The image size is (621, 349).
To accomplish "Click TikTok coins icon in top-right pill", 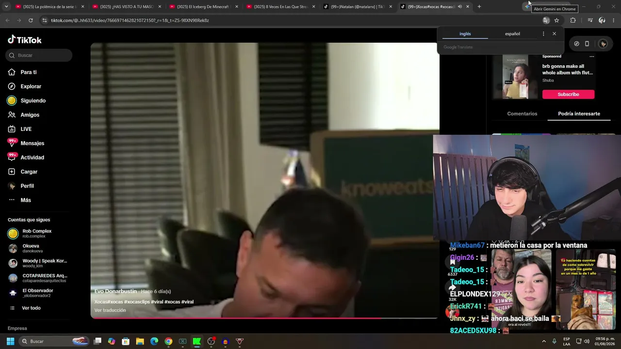I will [576, 44].
